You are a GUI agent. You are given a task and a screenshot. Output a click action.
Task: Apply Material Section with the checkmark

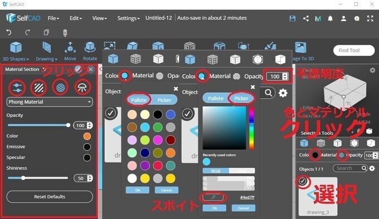tap(78, 69)
